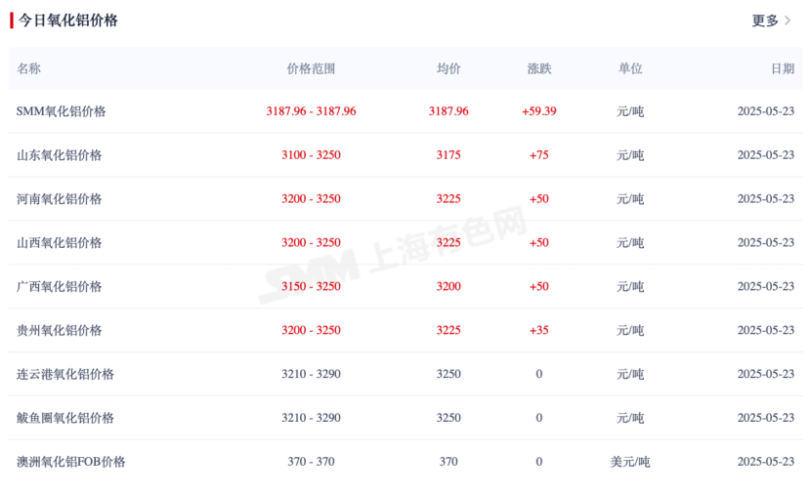Click 澳洲氧化铝FOB价格 name
The height and width of the screenshot is (496, 812).
(71, 462)
